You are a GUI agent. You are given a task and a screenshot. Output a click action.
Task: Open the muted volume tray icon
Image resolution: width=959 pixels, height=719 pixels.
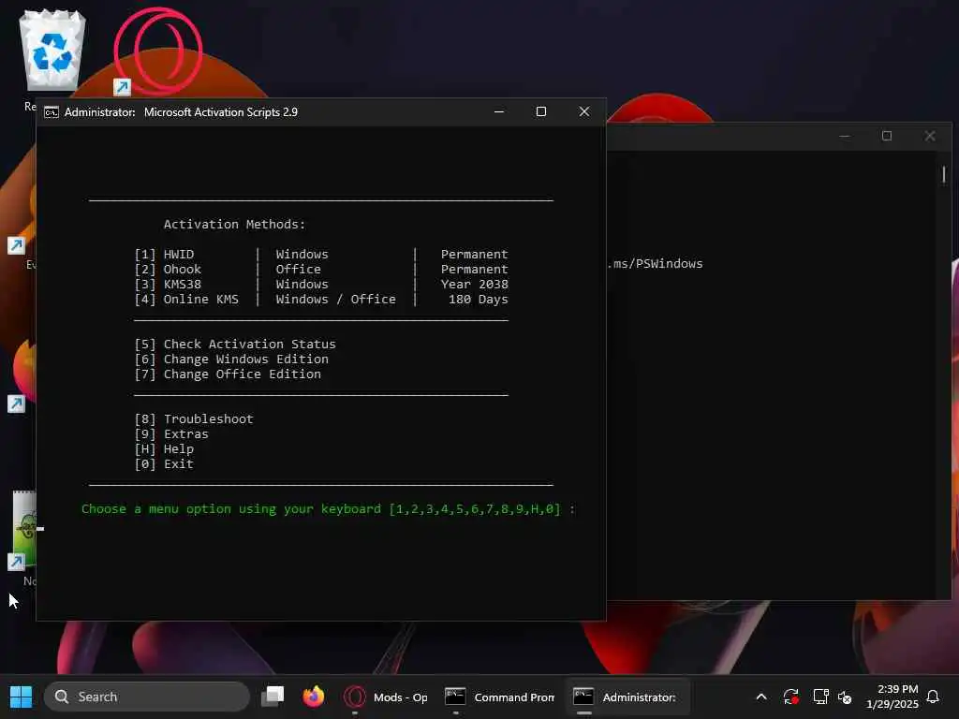click(845, 697)
